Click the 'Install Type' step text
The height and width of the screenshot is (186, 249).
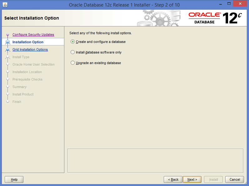pos(21,57)
